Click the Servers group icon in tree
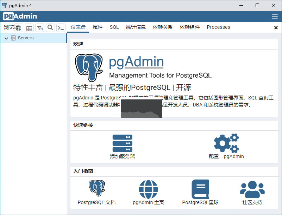The width and height of the screenshot is (282, 215). (x=13, y=38)
